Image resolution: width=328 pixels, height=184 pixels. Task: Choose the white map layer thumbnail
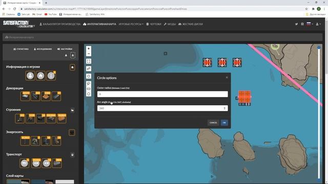pyautogui.click(x=65, y=182)
